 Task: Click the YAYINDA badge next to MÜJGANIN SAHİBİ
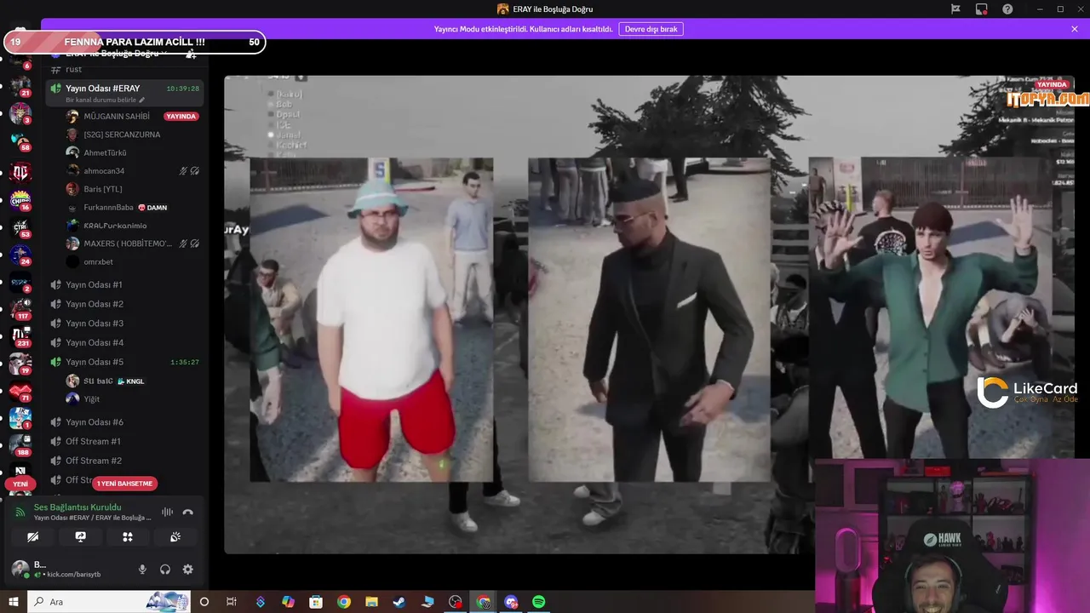pos(181,117)
